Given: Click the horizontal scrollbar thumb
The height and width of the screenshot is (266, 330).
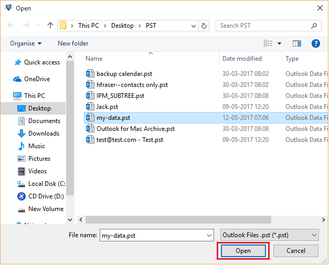Looking at the screenshot, I should 178,220.
